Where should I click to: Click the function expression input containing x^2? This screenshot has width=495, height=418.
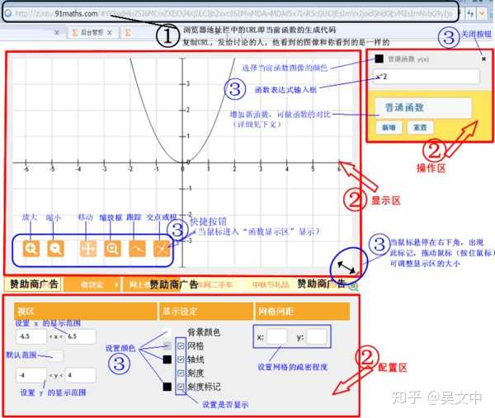426,77
